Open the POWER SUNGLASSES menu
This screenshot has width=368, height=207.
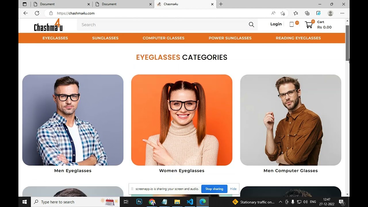[230, 38]
